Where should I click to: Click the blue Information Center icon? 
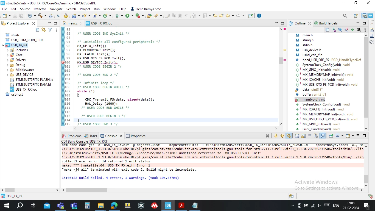[x=259, y=16]
